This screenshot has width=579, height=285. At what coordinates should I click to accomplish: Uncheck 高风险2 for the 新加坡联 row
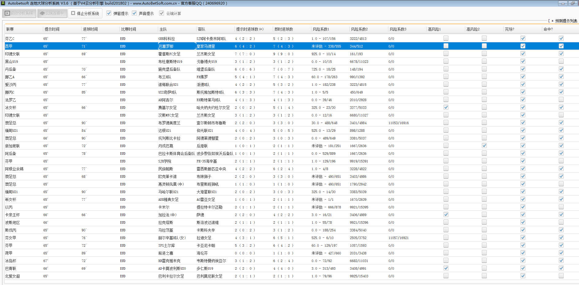(x=484, y=146)
